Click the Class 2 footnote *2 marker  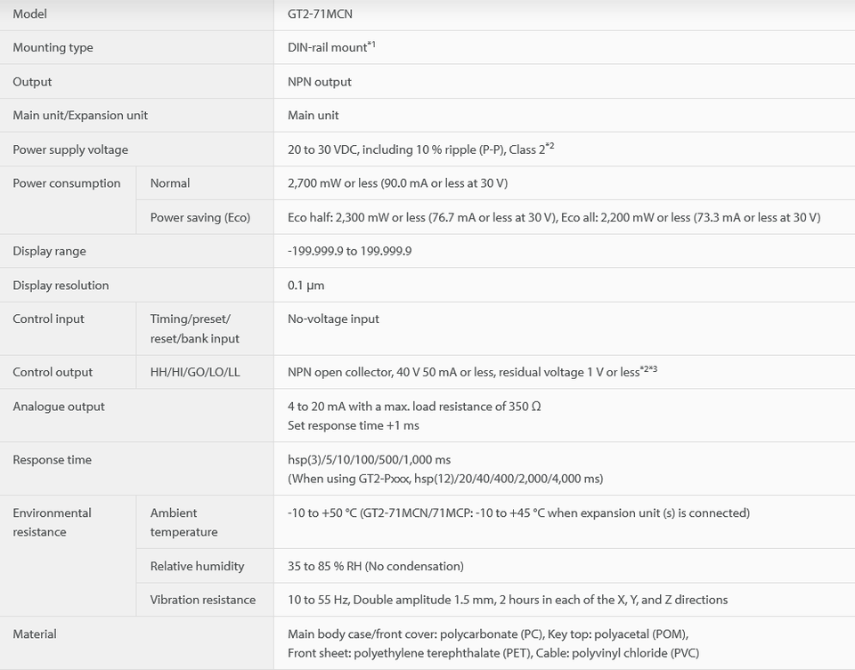(x=550, y=146)
